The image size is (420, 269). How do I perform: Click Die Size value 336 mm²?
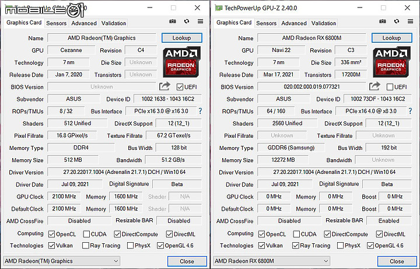(x=351, y=62)
